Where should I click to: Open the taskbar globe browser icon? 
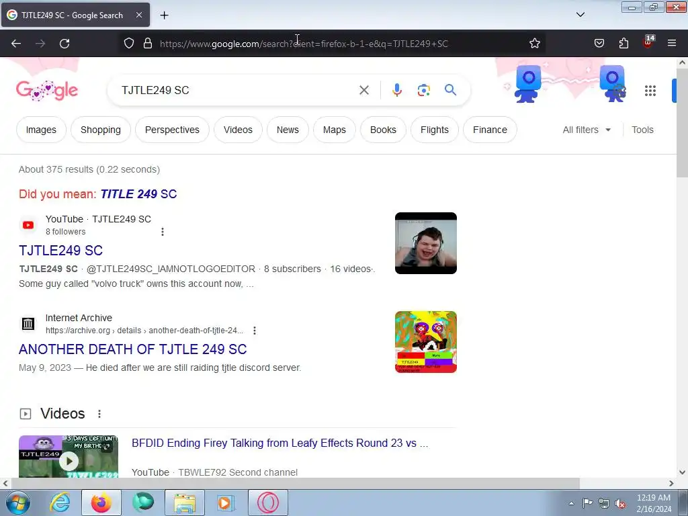(x=143, y=503)
